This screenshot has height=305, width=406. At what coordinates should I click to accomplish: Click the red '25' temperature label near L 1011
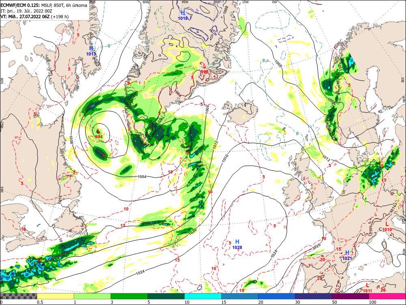click(383, 290)
